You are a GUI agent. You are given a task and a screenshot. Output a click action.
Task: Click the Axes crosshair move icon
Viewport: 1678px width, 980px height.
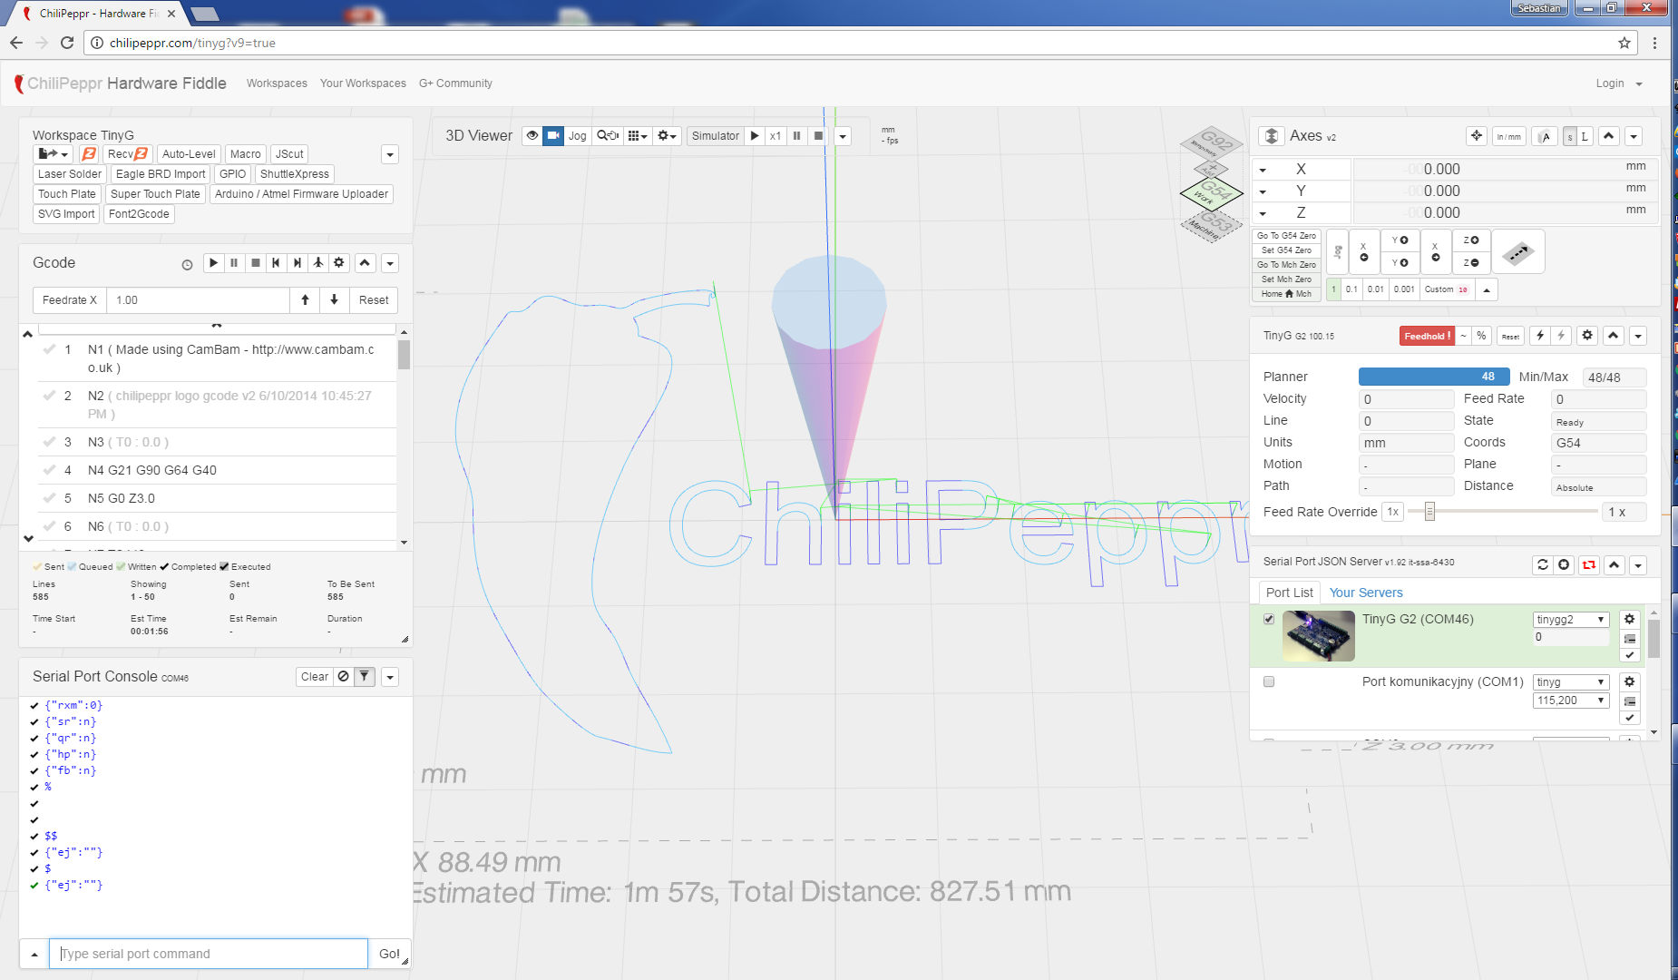1477,136
